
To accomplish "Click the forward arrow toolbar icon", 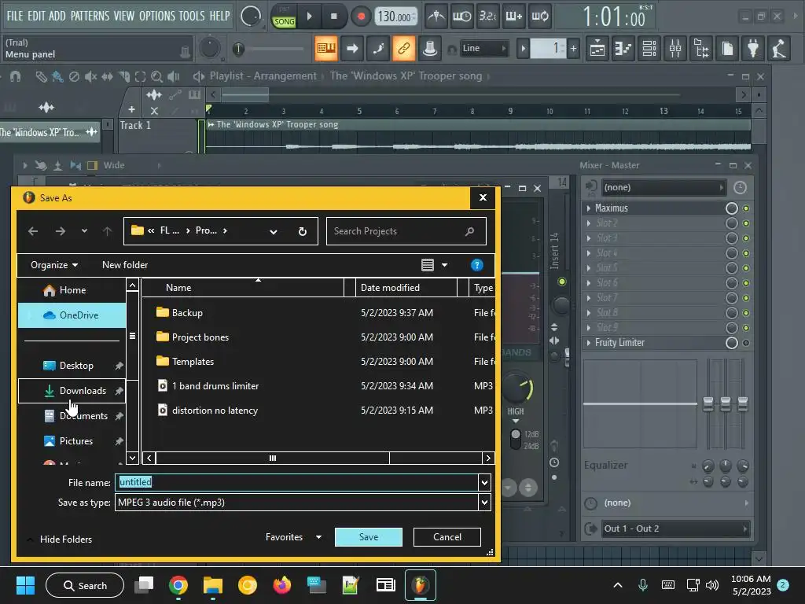I will pyautogui.click(x=352, y=49).
